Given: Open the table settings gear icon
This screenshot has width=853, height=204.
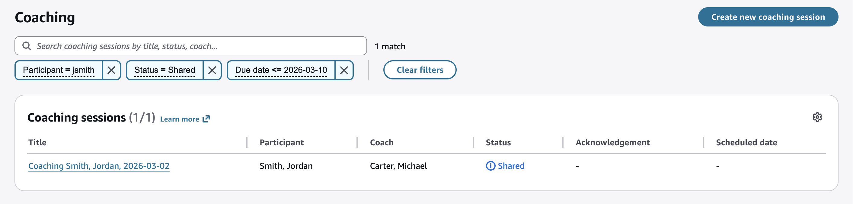Looking at the screenshot, I should click(x=817, y=117).
